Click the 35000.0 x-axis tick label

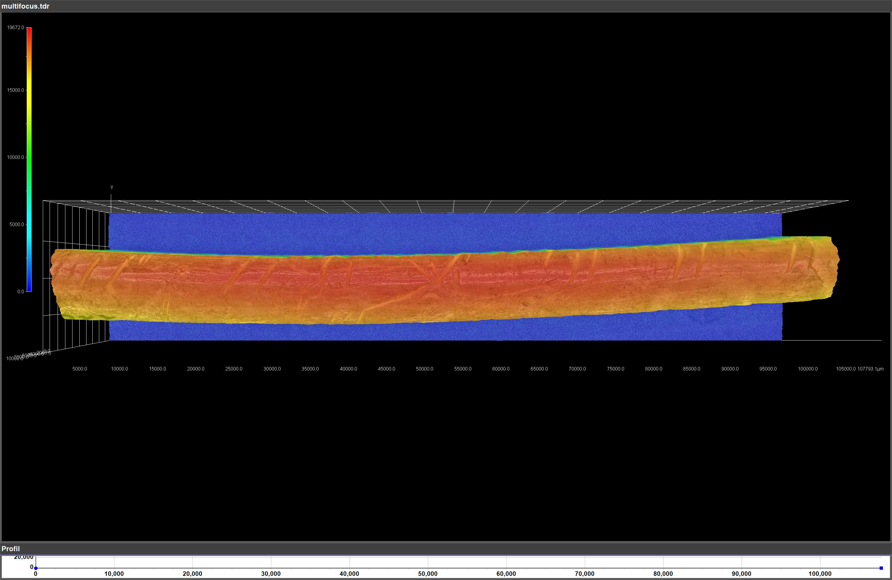click(x=310, y=369)
